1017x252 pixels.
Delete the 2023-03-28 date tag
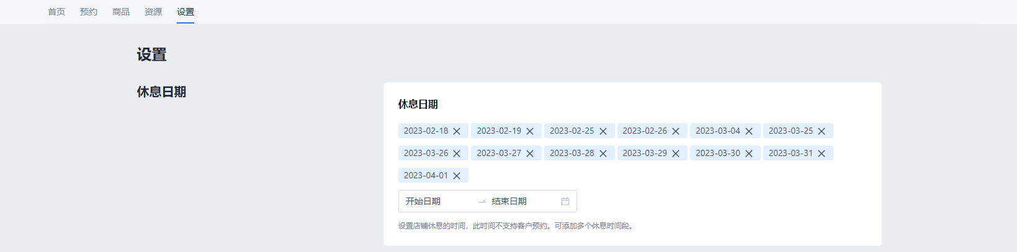coord(603,154)
